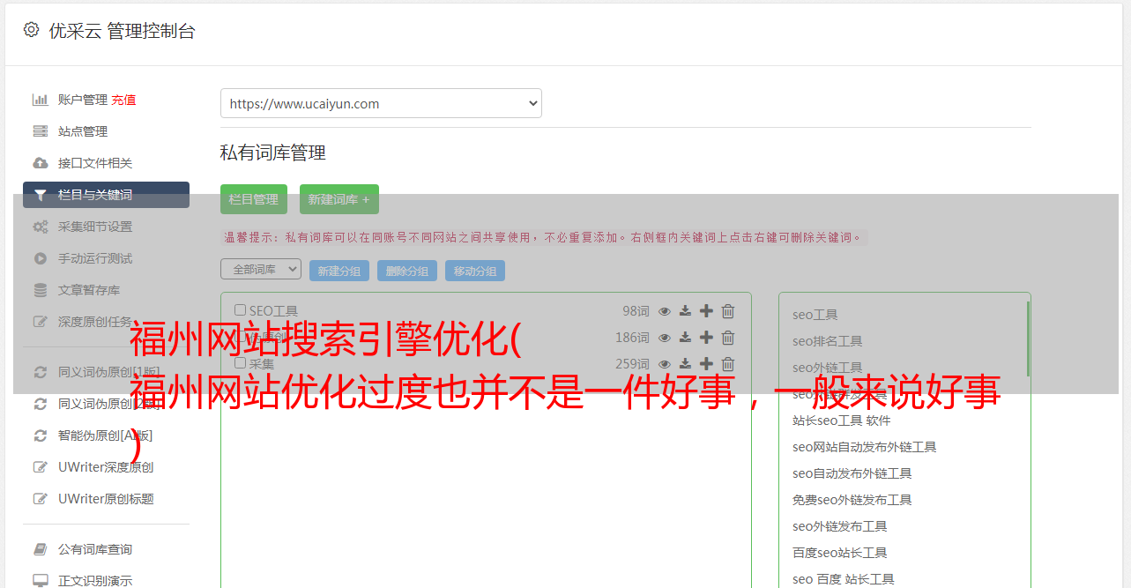Open 采集细节设置 in the sidebar
This screenshot has height=588, width=1131.
pyautogui.click(x=95, y=227)
